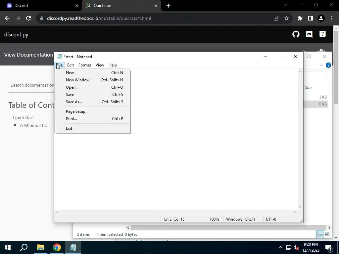Click the share page icon in address bar
This screenshot has height=254, width=339.
click(x=276, y=19)
